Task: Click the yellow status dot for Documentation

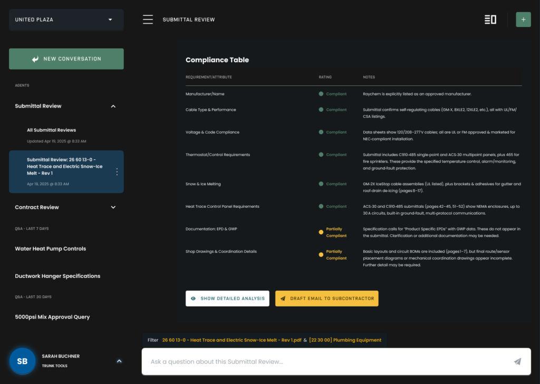Action: 321,232
